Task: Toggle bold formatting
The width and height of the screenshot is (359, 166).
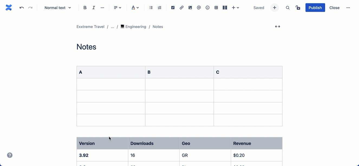Action: [85, 8]
